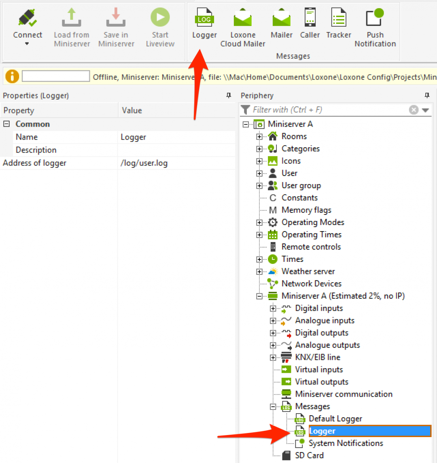Select Default Logger in the tree

(335, 419)
